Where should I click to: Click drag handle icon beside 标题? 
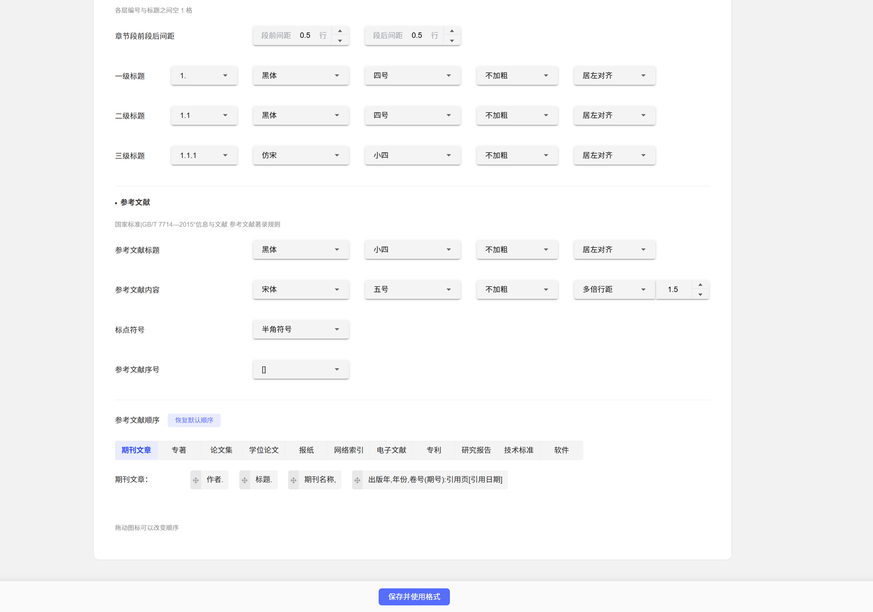pyautogui.click(x=244, y=480)
